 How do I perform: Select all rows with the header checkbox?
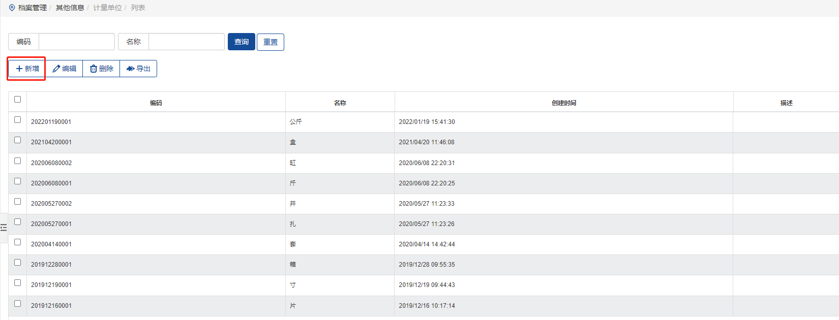coord(18,100)
